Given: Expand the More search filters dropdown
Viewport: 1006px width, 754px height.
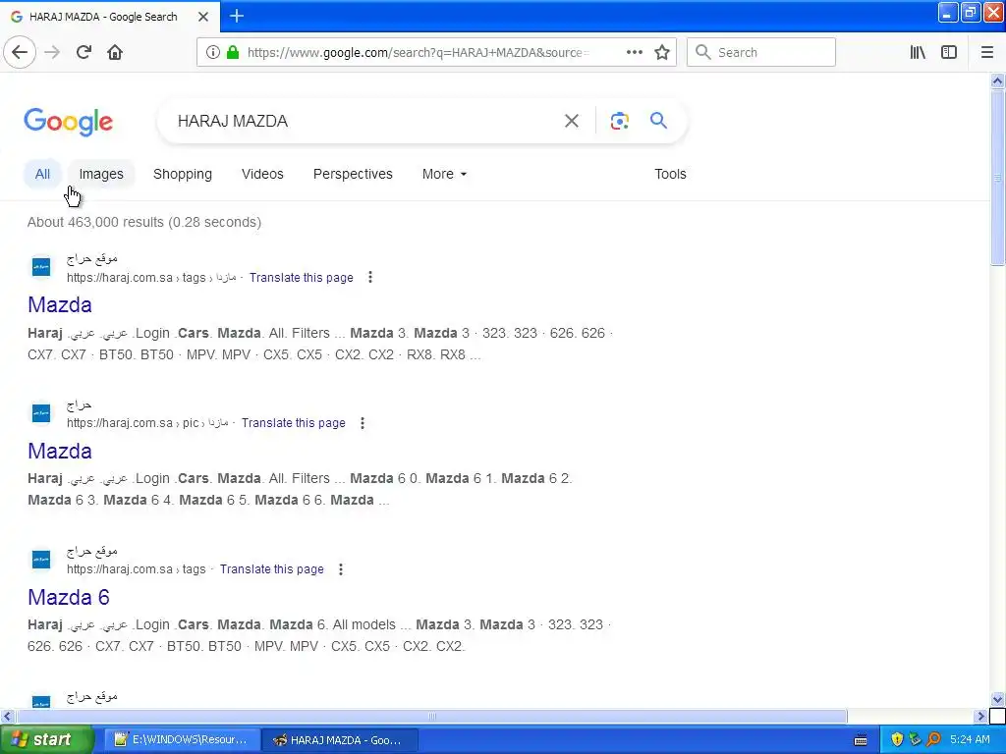Looking at the screenshot, I should pyautogui.click(x=444, y=174).
